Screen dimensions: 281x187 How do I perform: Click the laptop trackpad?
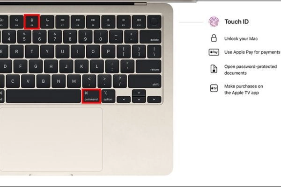pos(51,139)
